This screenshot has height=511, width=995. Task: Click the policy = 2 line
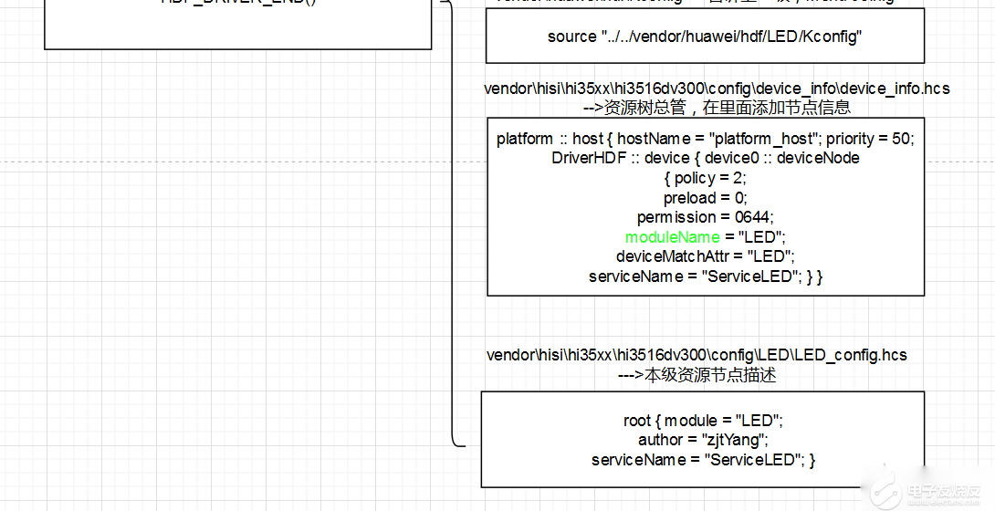[x=705, y=178]
